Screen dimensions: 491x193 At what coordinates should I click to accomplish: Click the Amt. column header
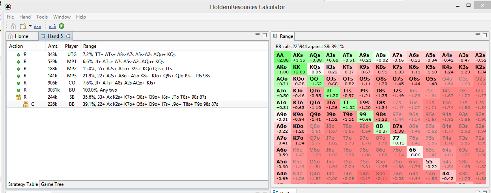point(53,46)
